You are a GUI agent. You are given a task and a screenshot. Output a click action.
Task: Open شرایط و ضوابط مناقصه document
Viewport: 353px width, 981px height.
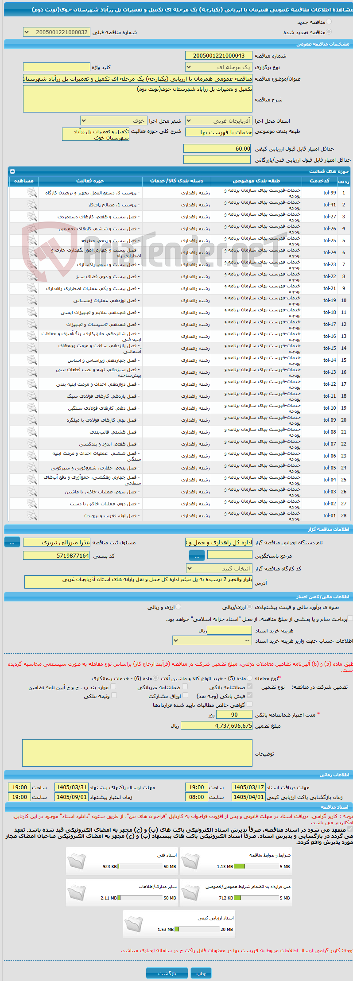[190, 861]
